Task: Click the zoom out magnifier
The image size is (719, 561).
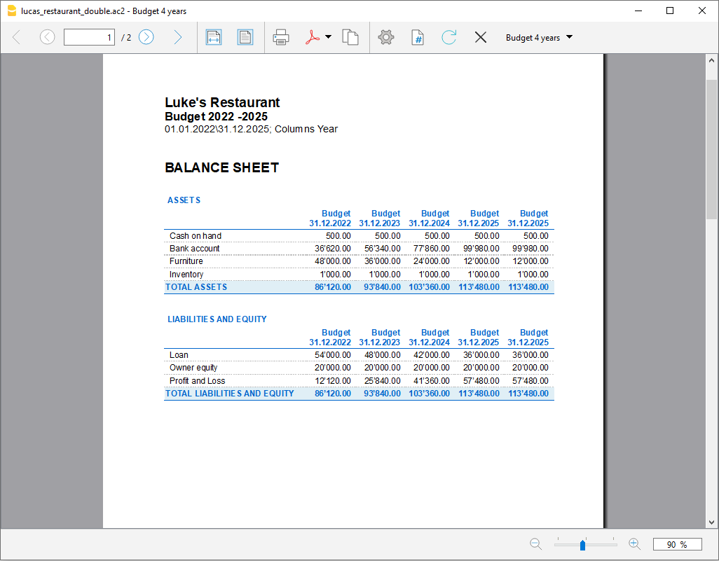Action: coord(536,543)
